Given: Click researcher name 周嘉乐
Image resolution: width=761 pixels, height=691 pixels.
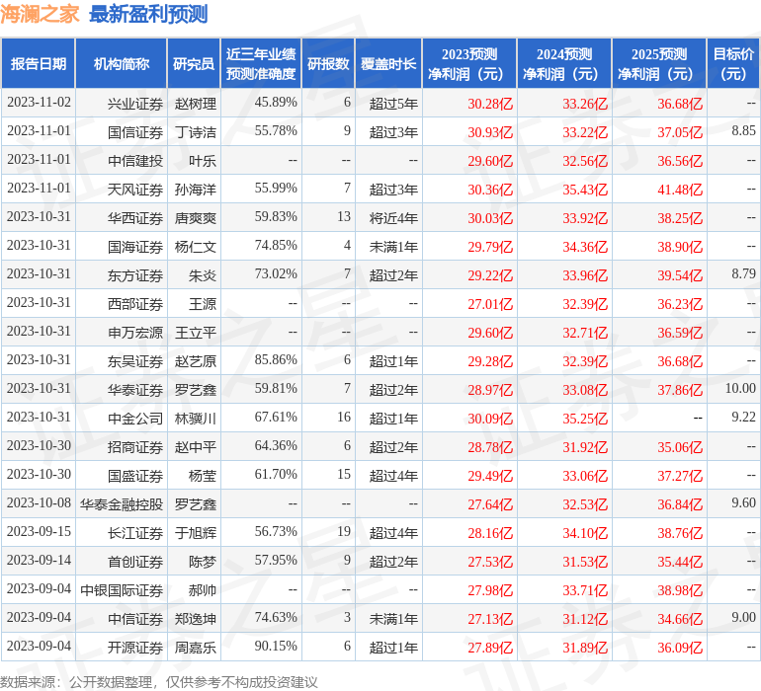Looking at the screenshot, I should (195, 647).
